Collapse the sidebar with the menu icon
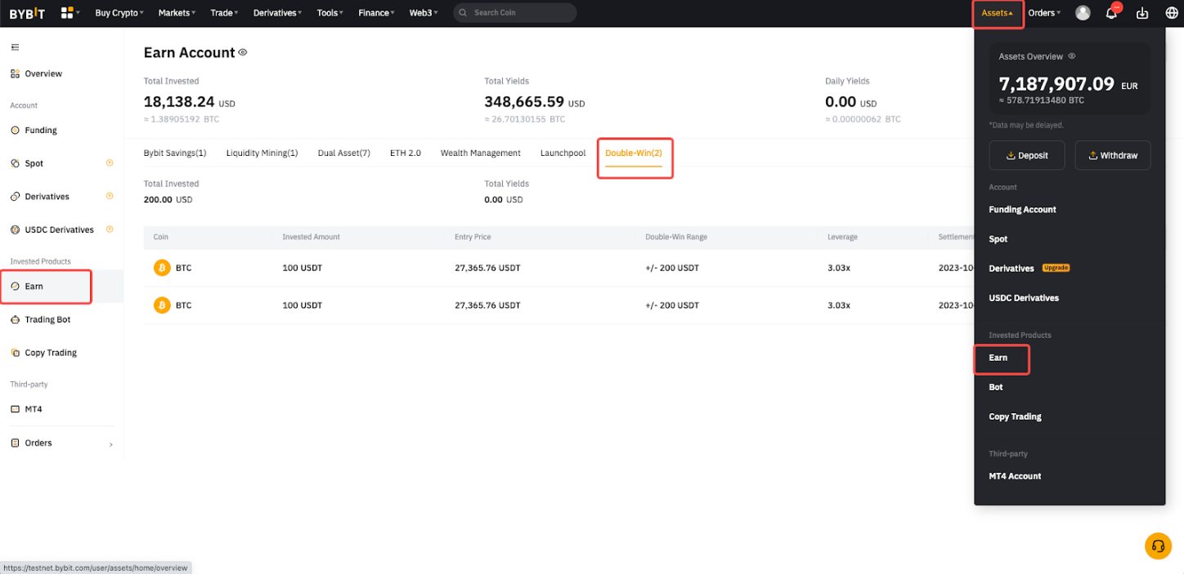 (x=15, y=47)
